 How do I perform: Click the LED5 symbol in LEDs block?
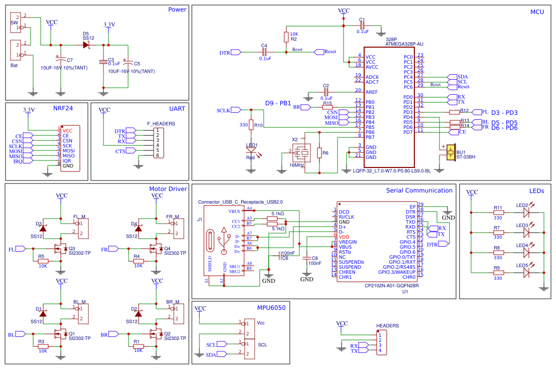[526, 272]
